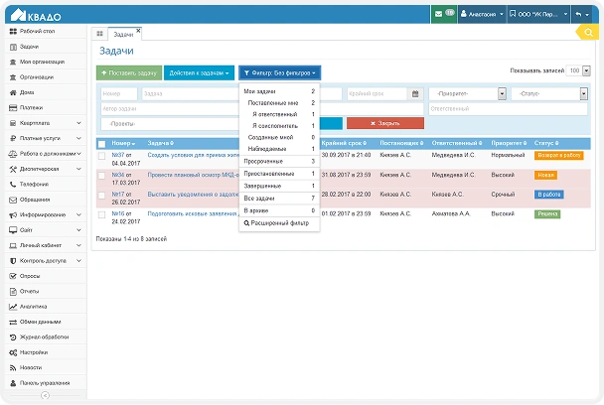Go to Аналитика in the sidebar

(x=33, y=307)
